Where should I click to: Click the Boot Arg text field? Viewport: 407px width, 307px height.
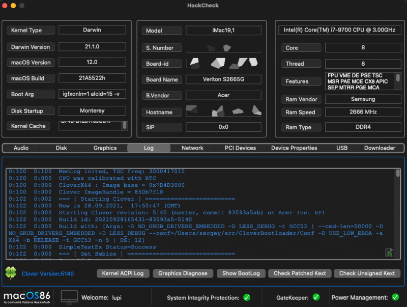(x=92, y=94)
